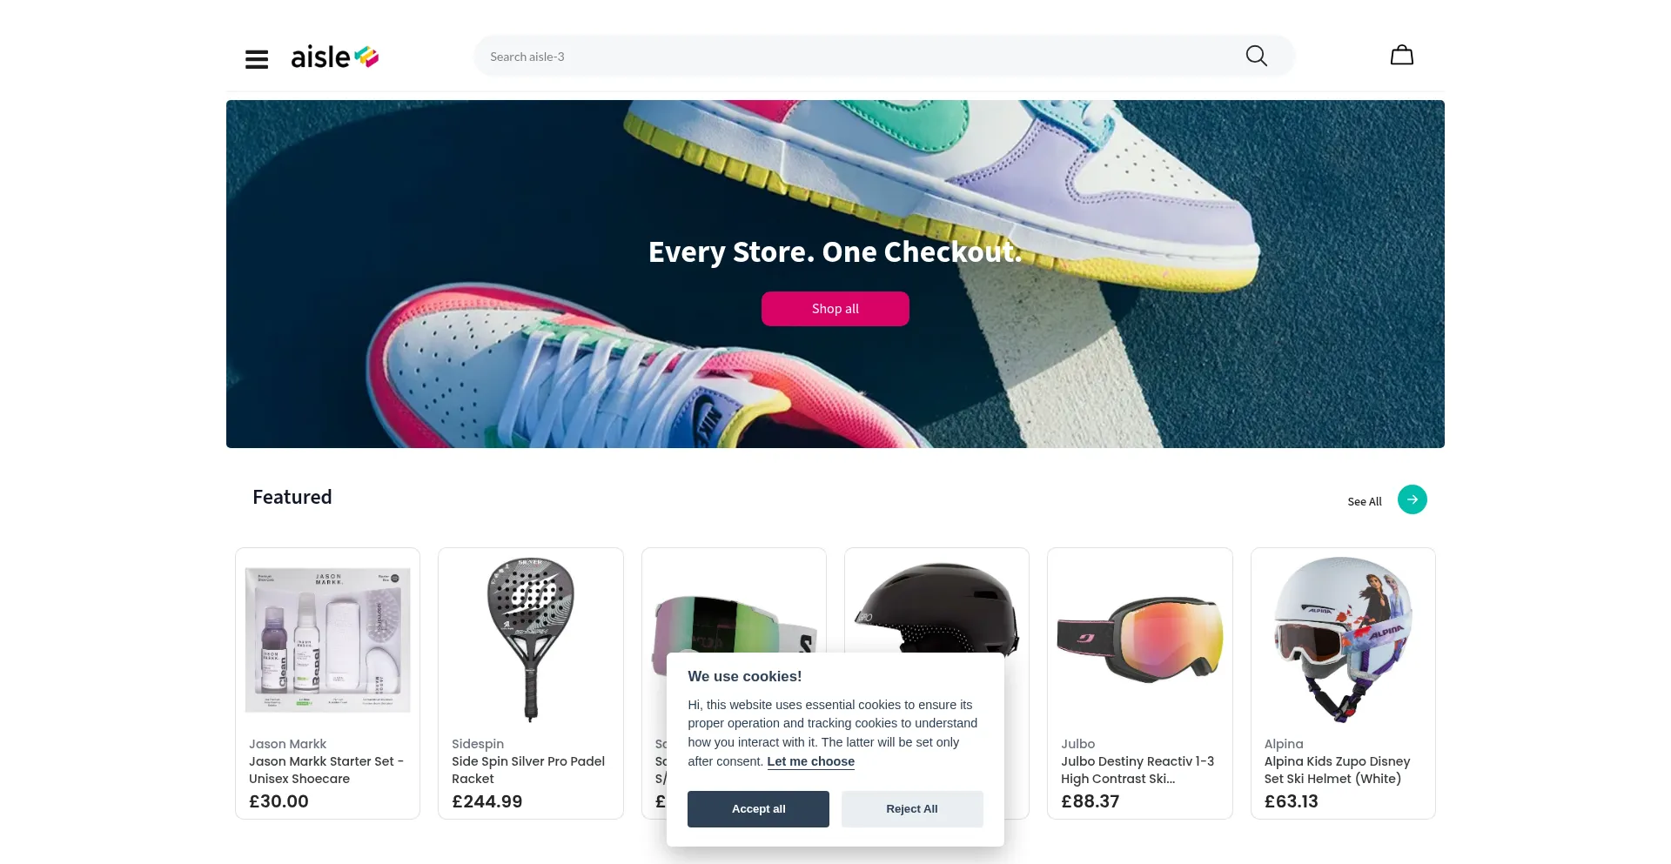Click the Alpina Kids Zupo helmet title
1671x864 pixels.
pyautogui.click(x=1338, y=770)
